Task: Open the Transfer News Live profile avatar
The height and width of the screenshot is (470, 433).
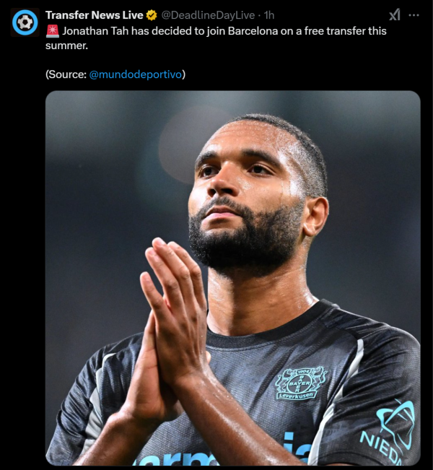Action: pyautogui.click(x=25, y=22)
